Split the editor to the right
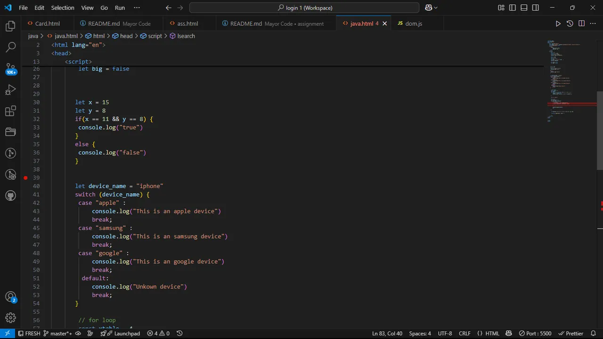The image size is (603, 339). [x=581, y=24]
